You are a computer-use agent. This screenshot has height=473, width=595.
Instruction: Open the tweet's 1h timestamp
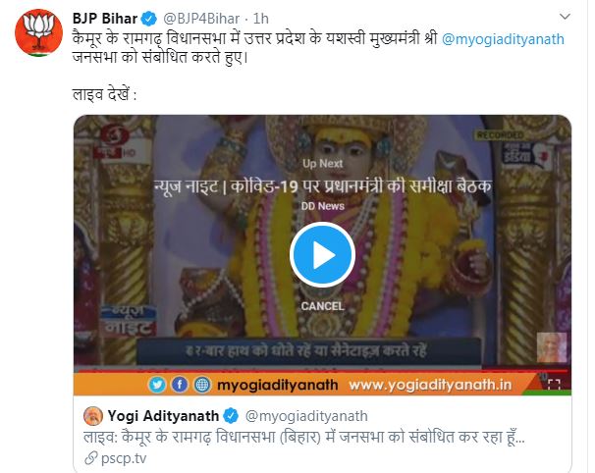(261, 19)
